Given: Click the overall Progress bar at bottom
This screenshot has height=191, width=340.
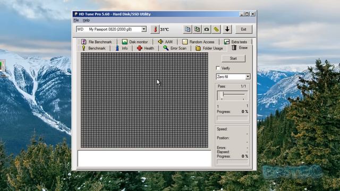Looking at the screenshot, I should (x=233, y=162).
